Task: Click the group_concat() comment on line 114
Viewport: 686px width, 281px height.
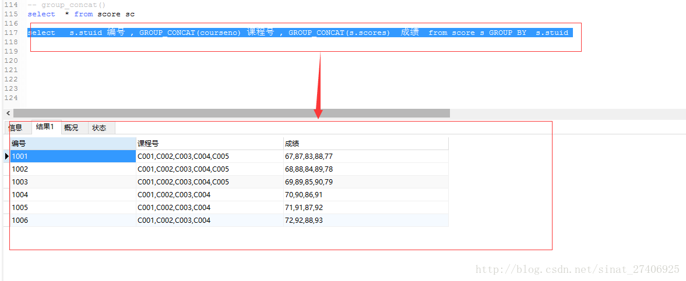Action: 66,5
